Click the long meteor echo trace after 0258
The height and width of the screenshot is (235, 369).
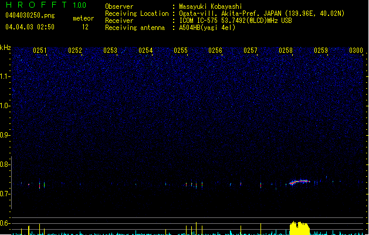coord(300,182)
